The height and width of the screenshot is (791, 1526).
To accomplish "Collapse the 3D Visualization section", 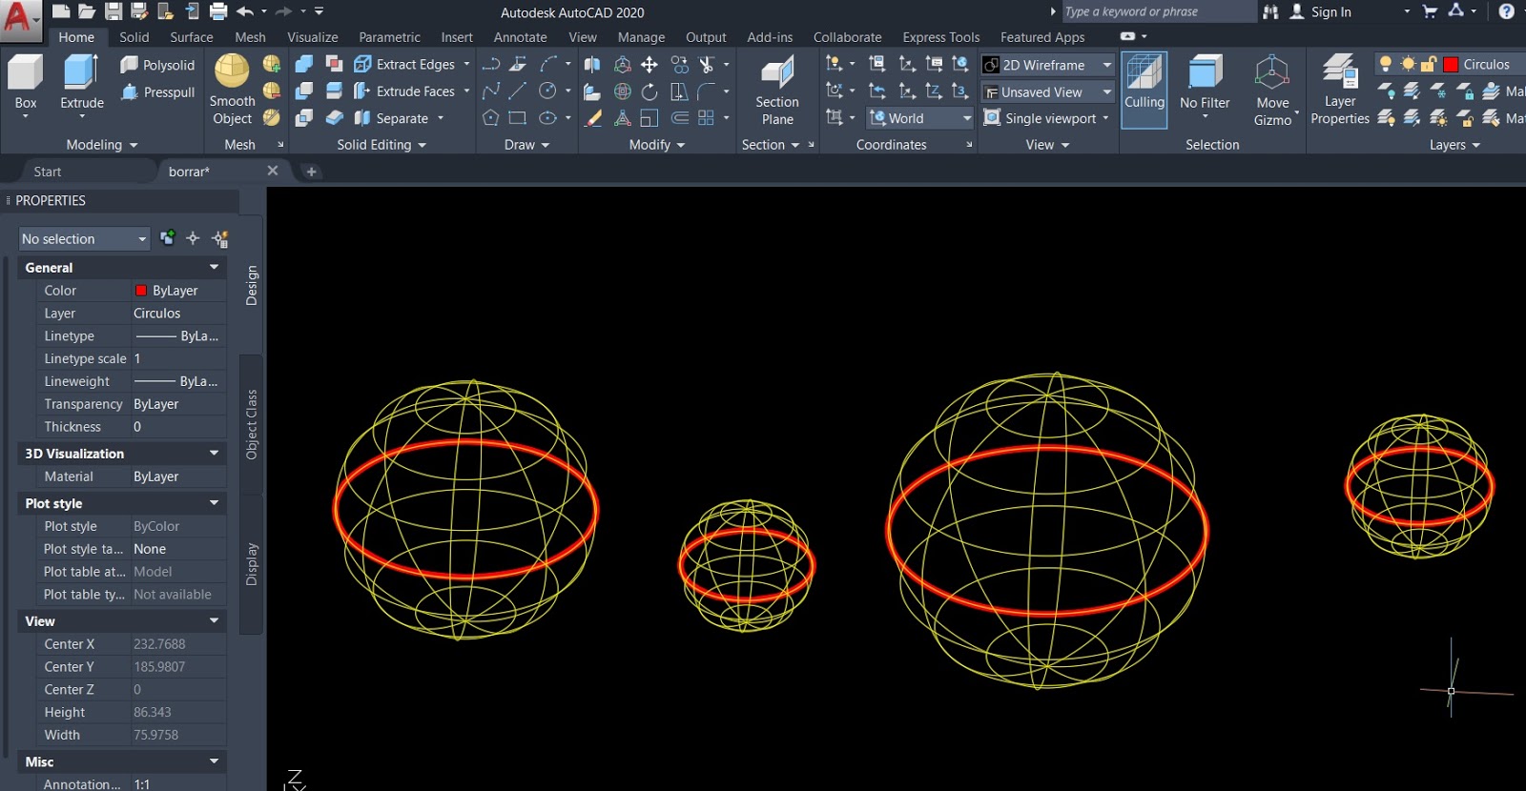I will (214, 454).
